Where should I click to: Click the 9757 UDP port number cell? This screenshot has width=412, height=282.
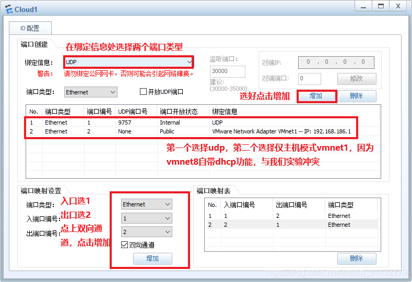tap(125, 122)
